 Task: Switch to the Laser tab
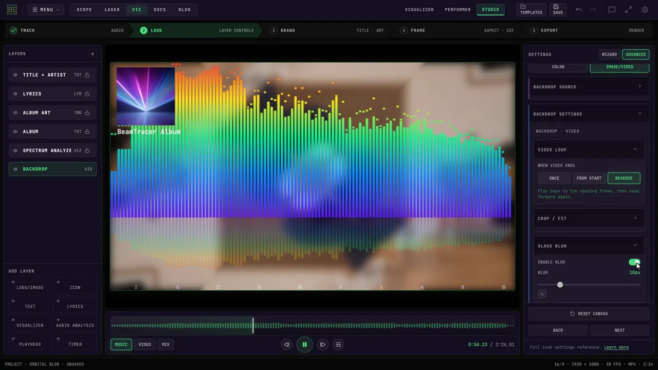112,10
